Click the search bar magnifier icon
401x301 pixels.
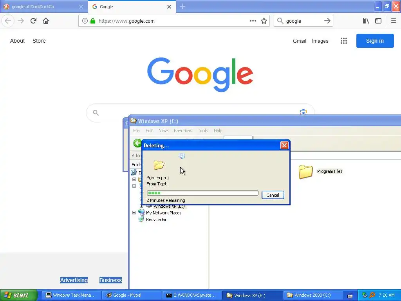[x=280, y=21]
